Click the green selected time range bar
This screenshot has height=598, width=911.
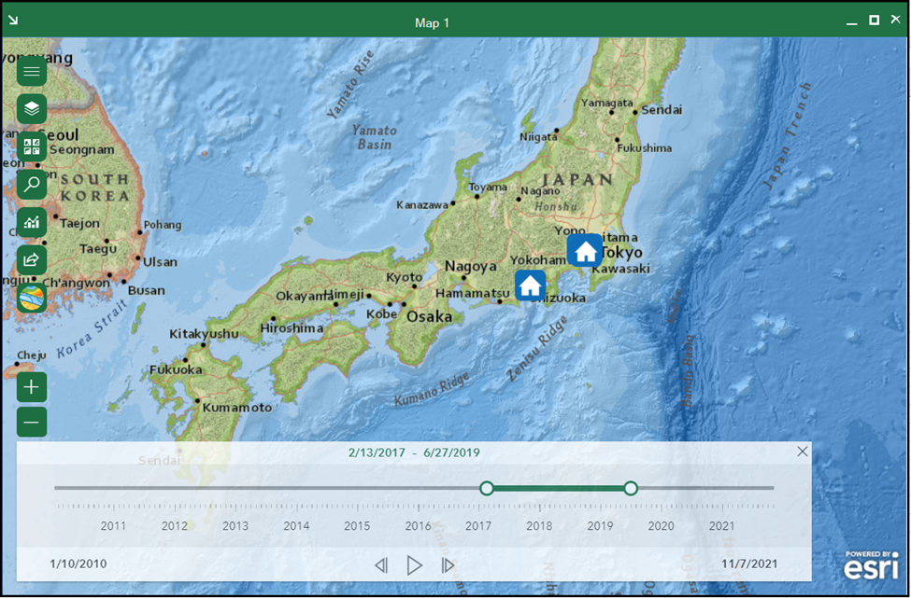tap(559, 488)
